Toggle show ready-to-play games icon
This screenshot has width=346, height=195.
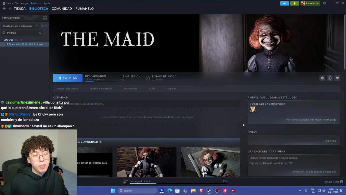coord(47,26)
